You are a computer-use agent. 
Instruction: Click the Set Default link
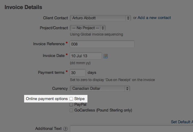[x=182, y=122]
